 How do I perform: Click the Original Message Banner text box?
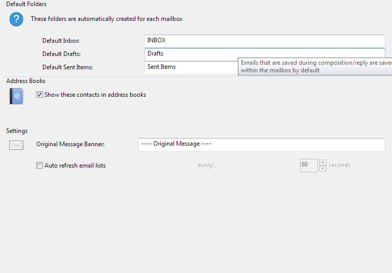261,144
